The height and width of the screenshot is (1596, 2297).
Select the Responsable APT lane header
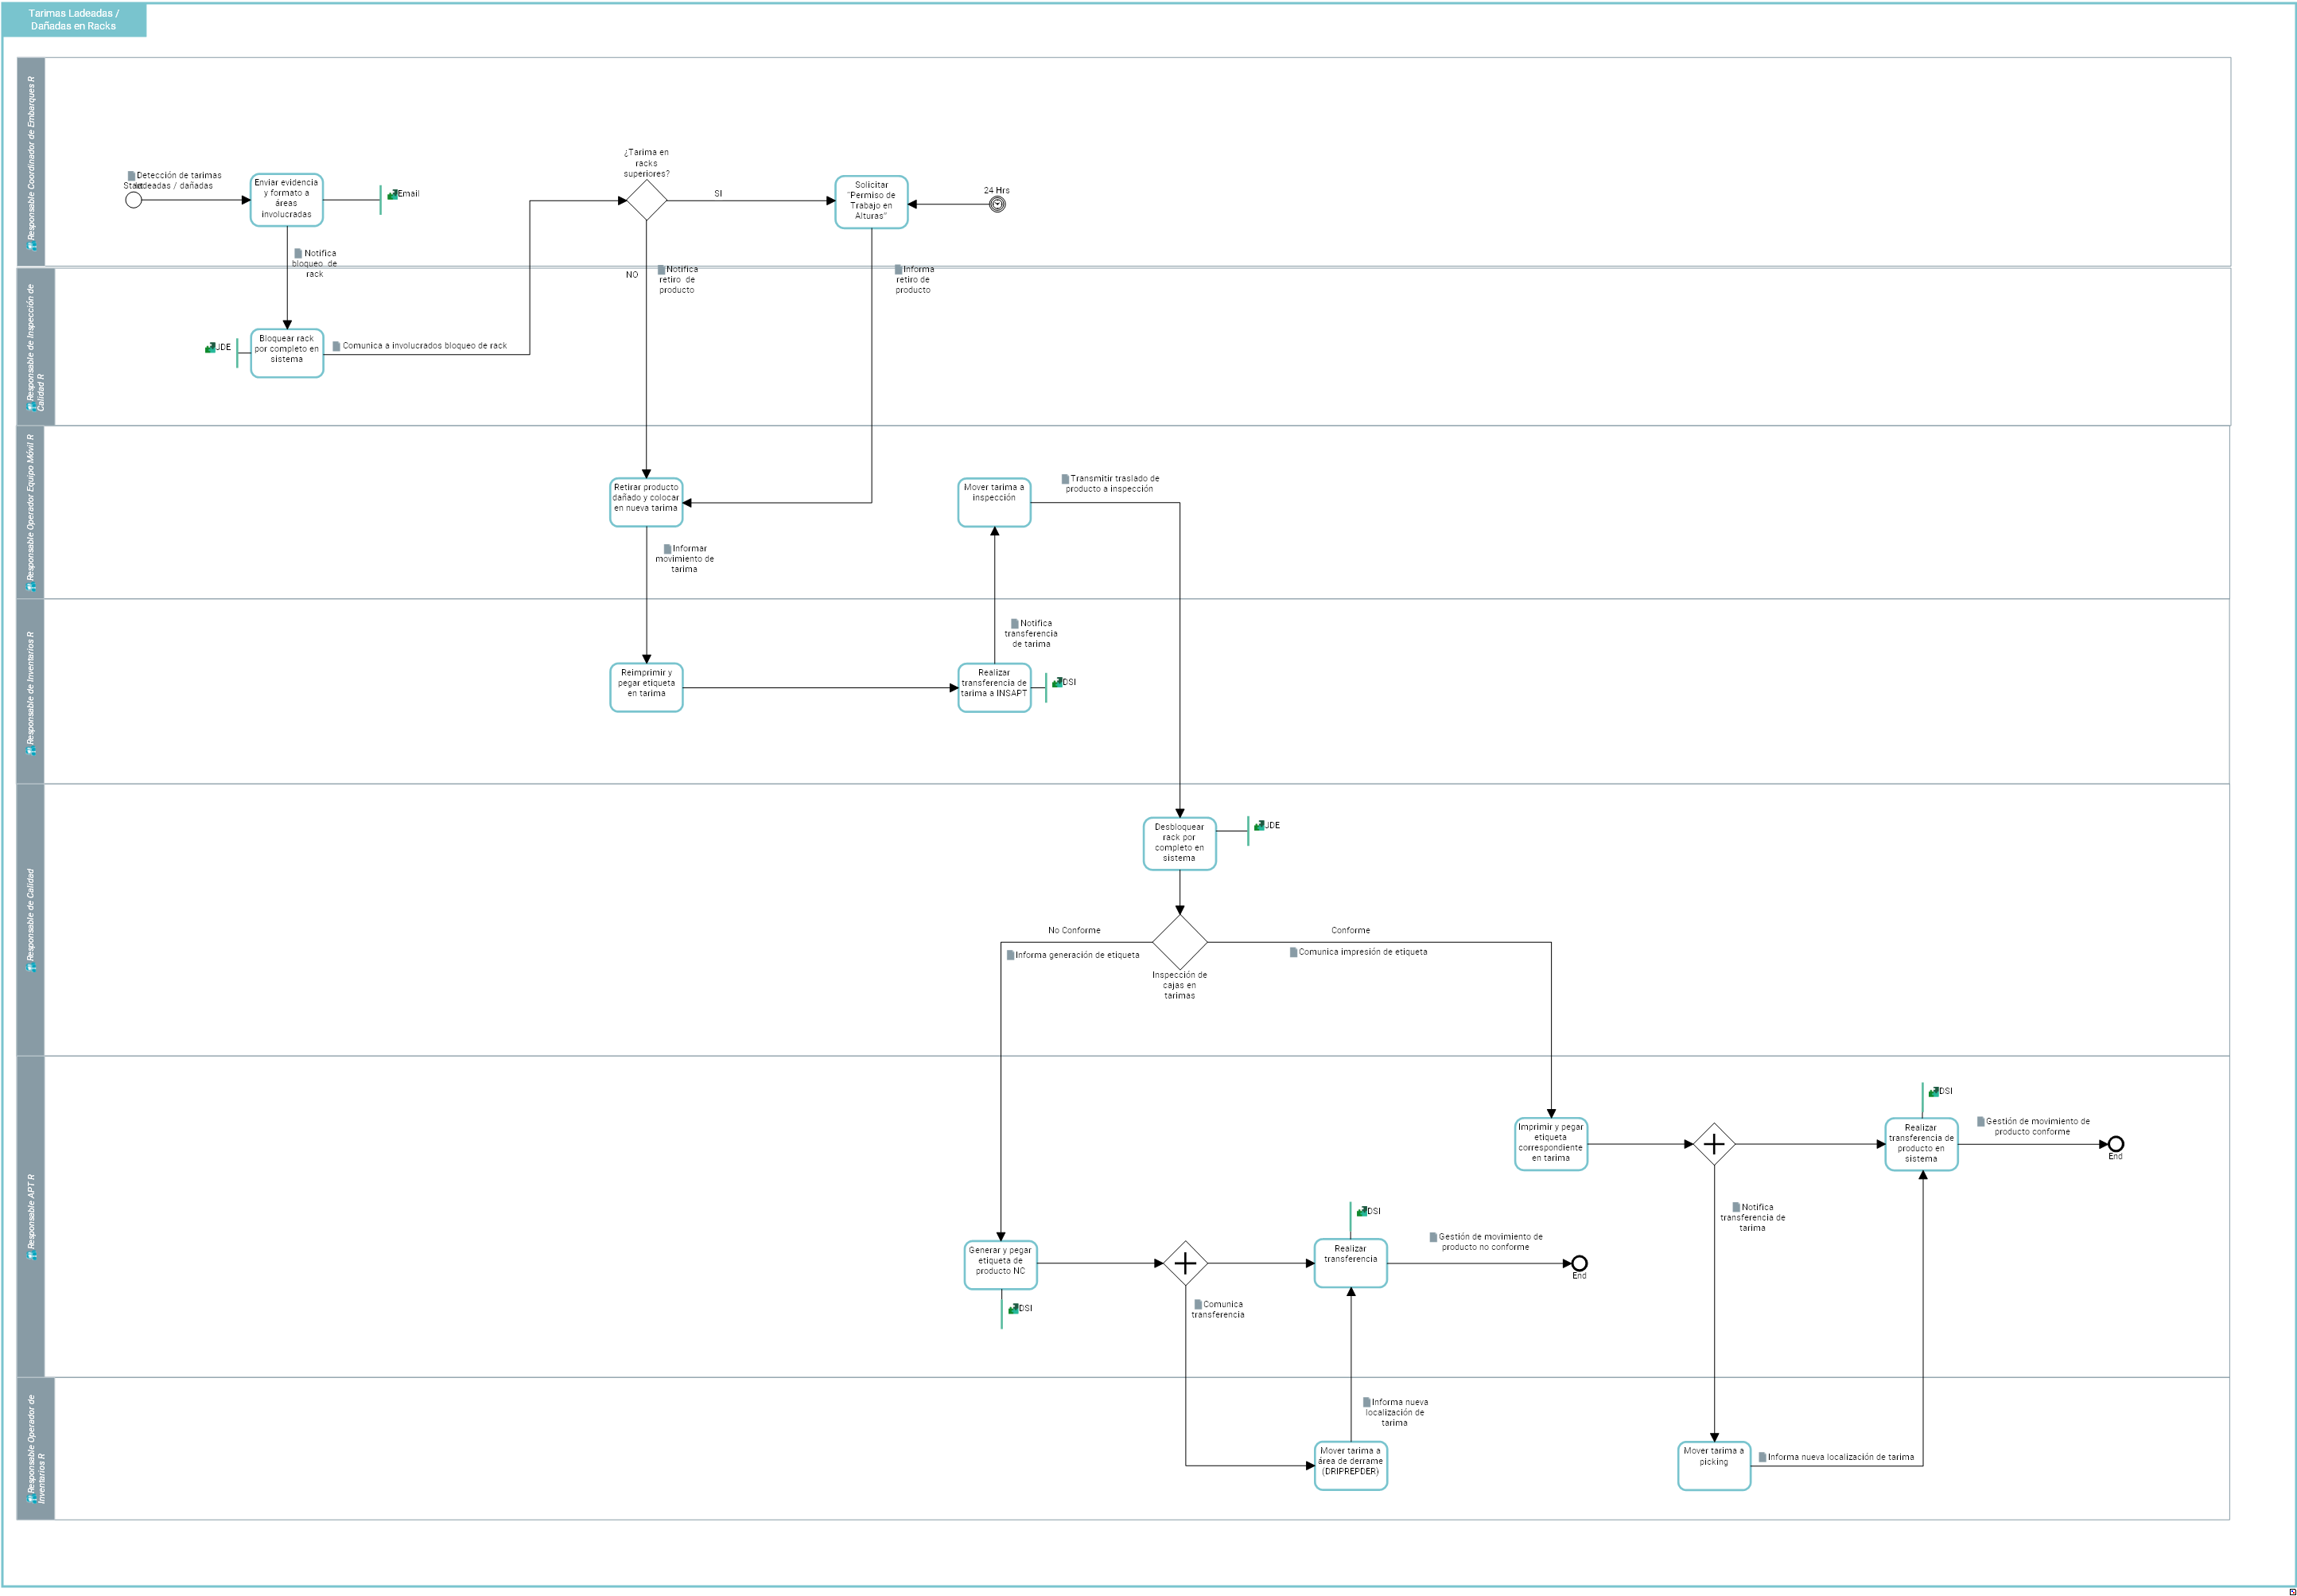31,1217
